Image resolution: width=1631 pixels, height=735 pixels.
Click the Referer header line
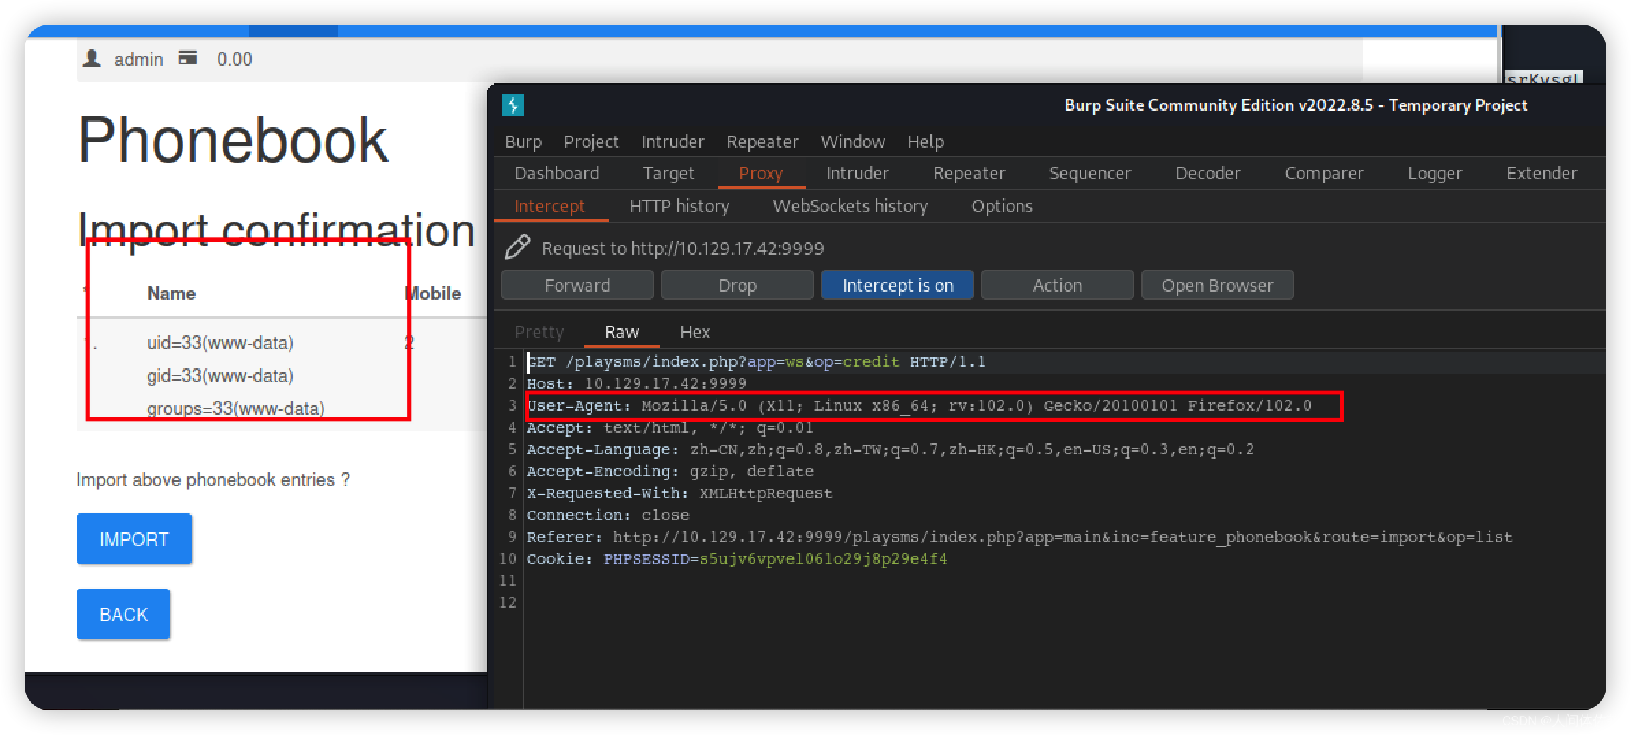1019,537
